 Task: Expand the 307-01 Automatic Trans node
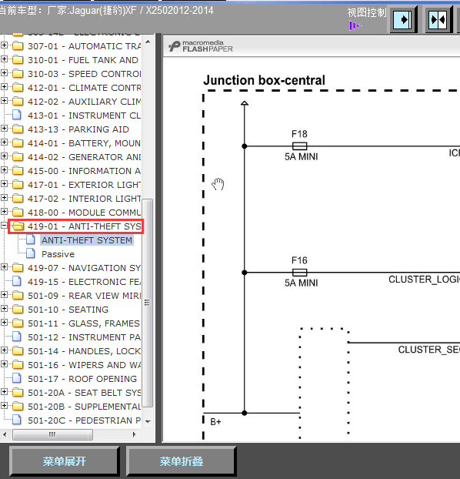(x=4, y=45)
